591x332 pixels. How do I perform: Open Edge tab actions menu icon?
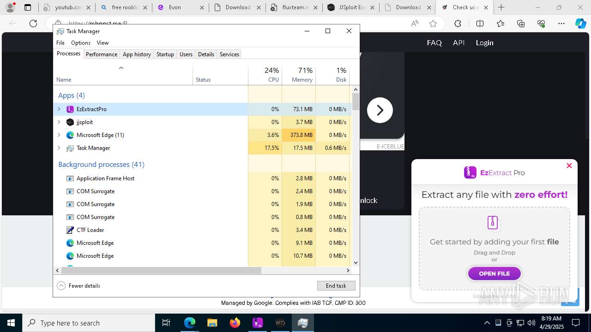click(28, 7)
